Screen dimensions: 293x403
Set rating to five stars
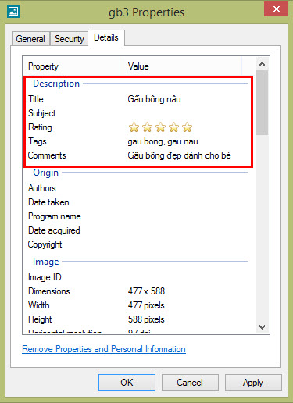tap(187, 127)
